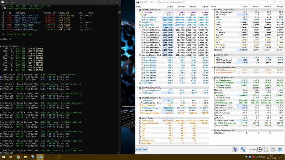Click the right pane Current column header
285x160 pixels.
pyautogui.click(x=242, y=6)
